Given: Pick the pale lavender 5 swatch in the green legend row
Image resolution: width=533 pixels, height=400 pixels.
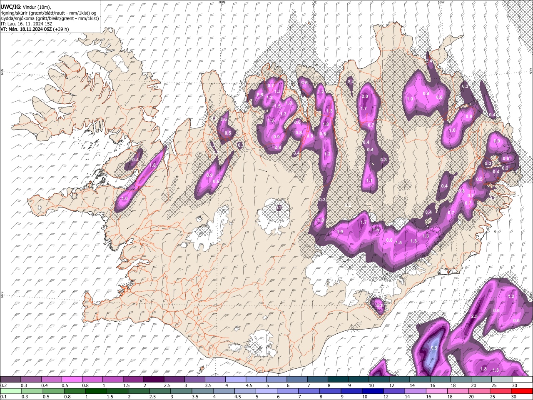Looking at the screenshot, I should coord(266,391).
